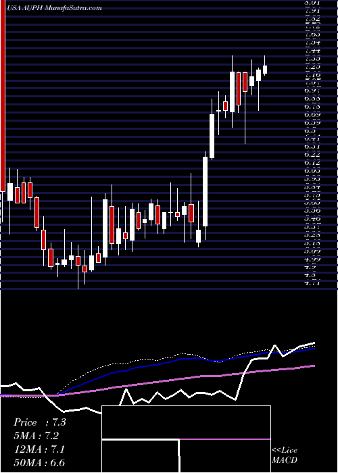The image size is (338, 473).
Task: Click the 4.99 price axis label
Action: tap(312, 259)
